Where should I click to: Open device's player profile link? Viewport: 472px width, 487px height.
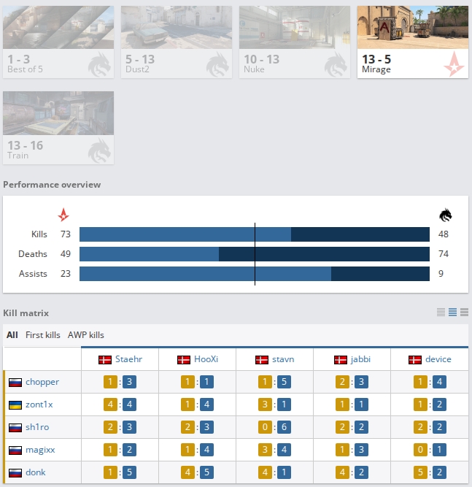(x=438, y=359)
